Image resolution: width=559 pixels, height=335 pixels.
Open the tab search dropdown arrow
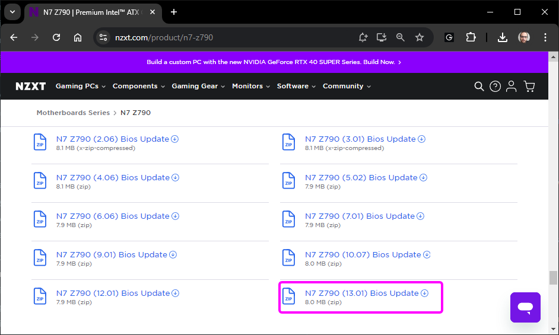(x=12, y=12)
